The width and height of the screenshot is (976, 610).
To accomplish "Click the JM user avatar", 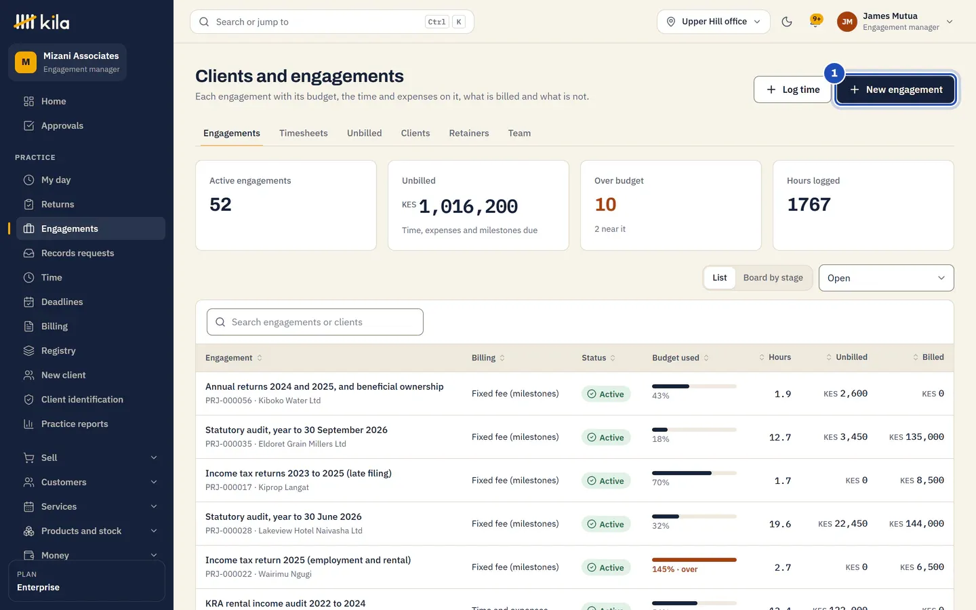I will click(x=847, y=22).
